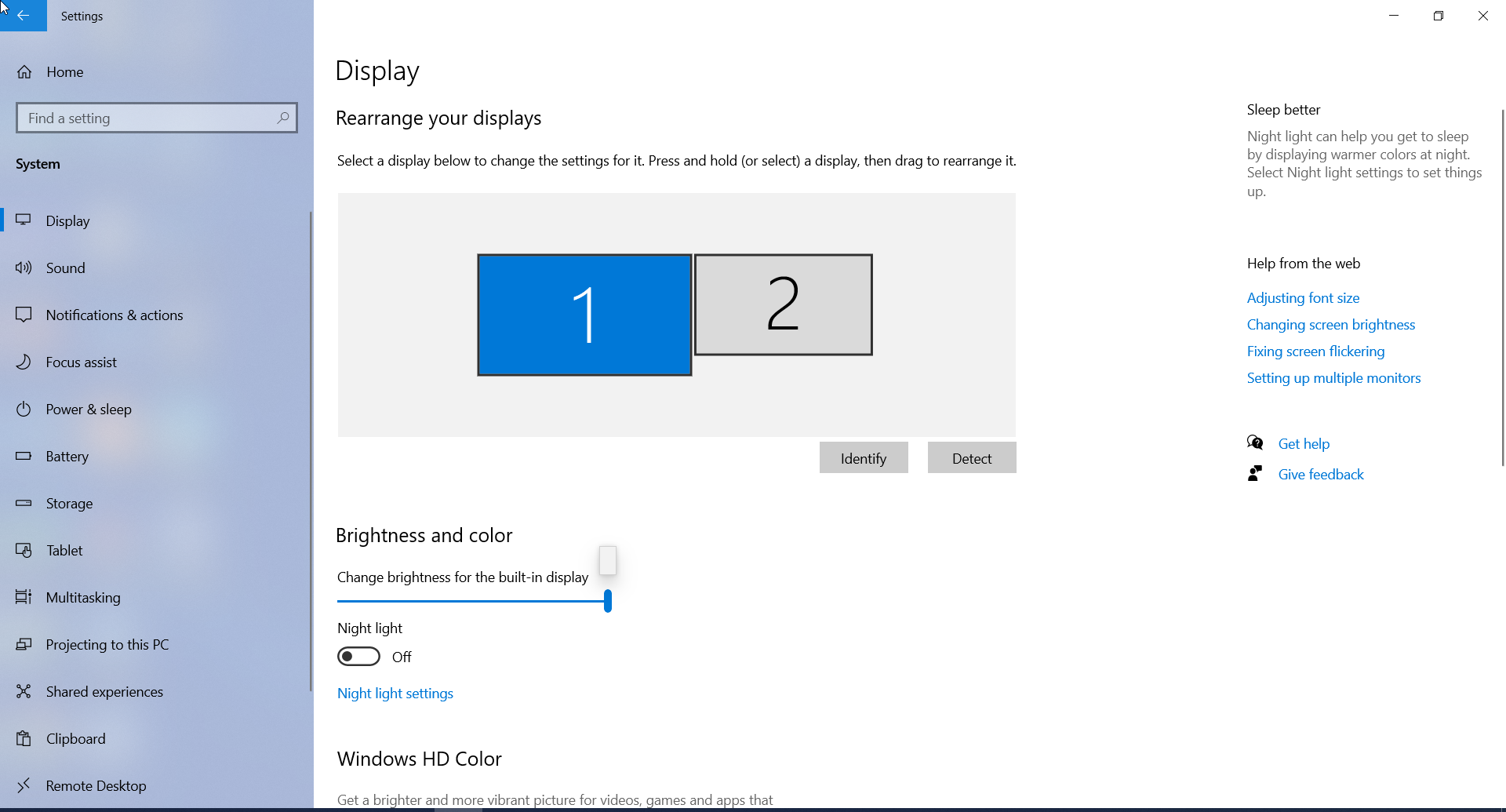Open Fixing screen flickering link
Image resolution: width=1506 pixels, height=812 pixels.
click(1315, 351)
